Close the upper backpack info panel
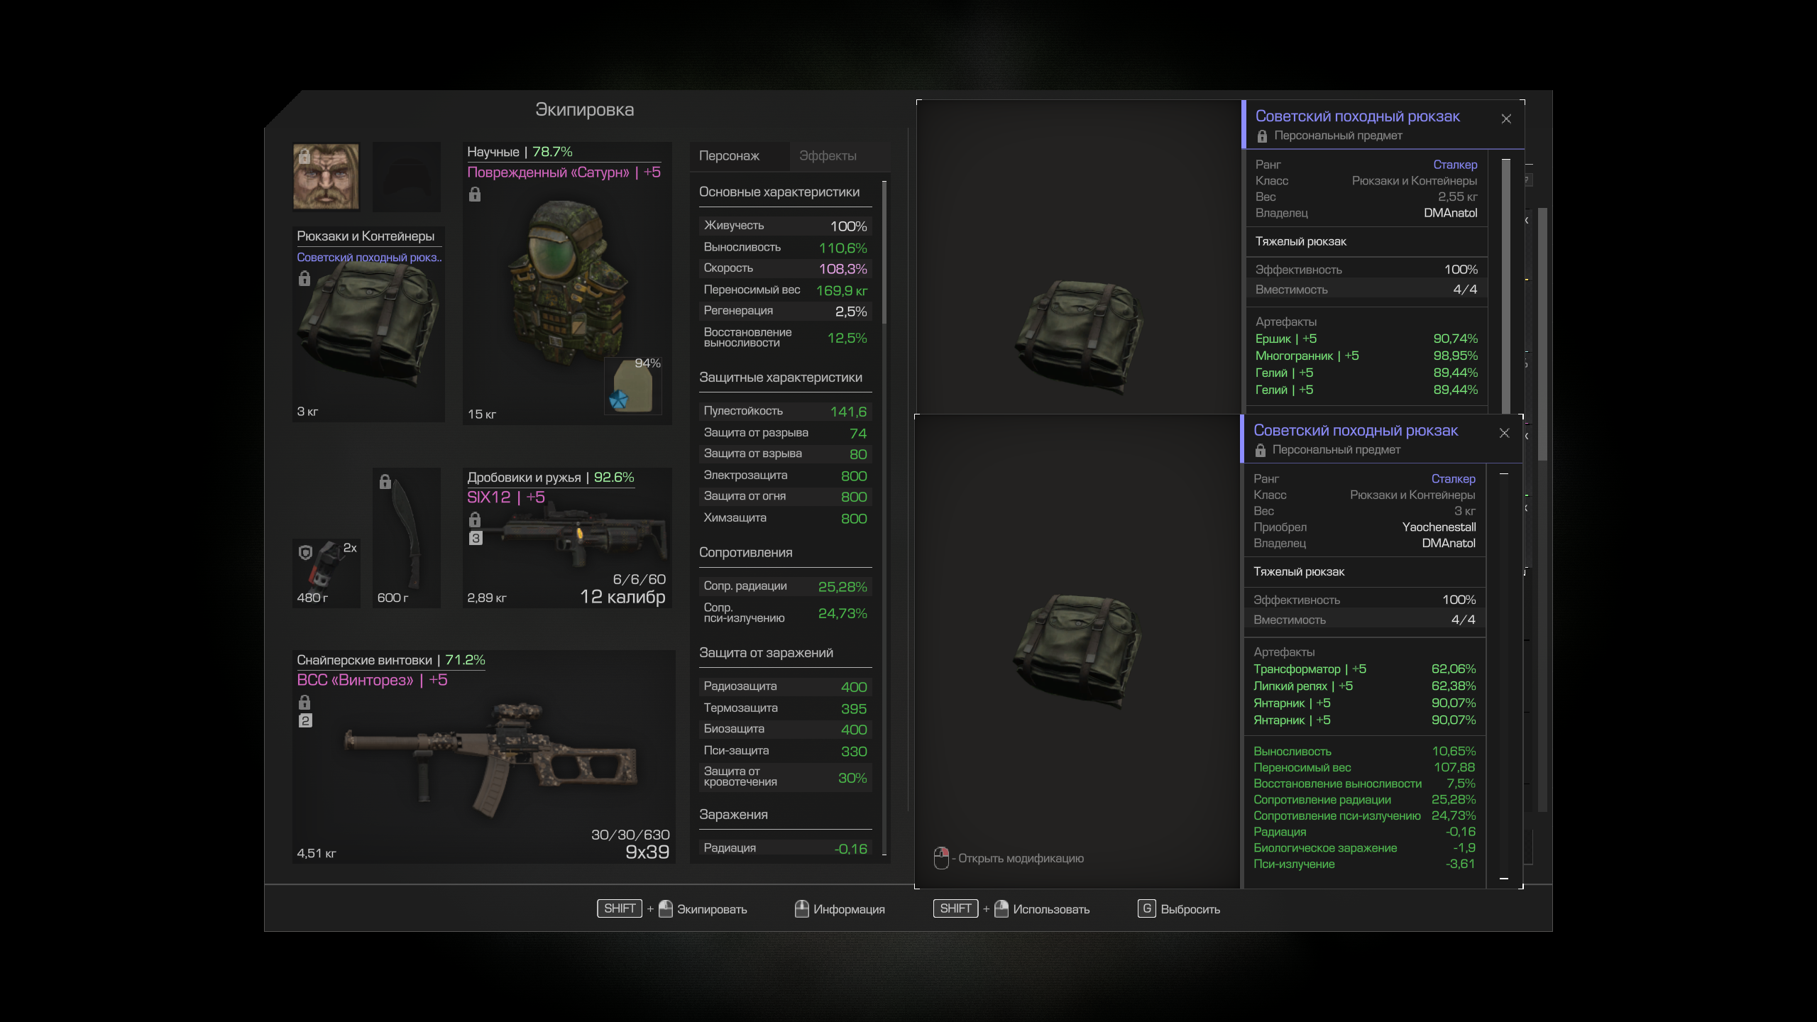 point(1506,119)
